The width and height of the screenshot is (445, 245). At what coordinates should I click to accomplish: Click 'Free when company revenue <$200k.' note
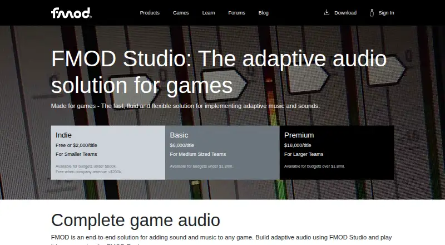[89, 171]
